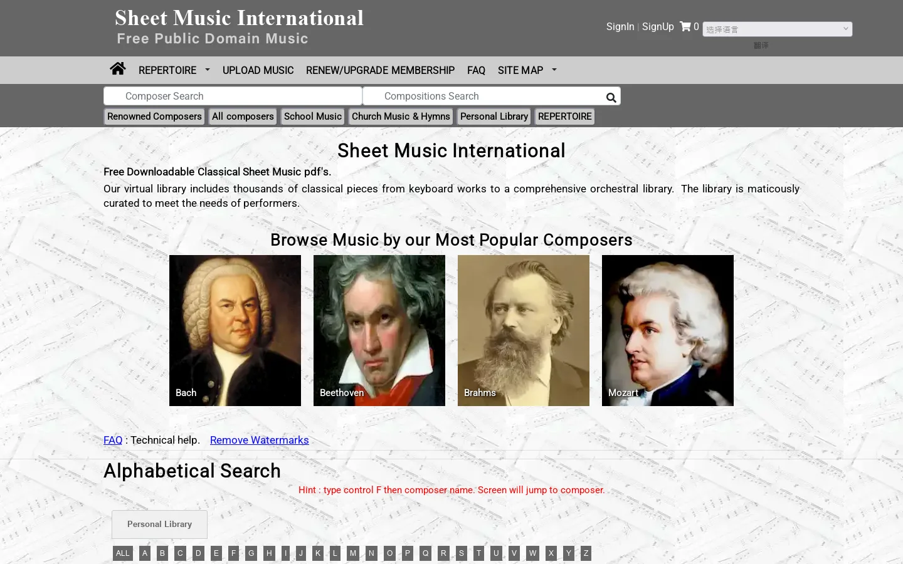Open the Bach composer portrait
This screenshot has width=903, height=564.
(235, 330)
